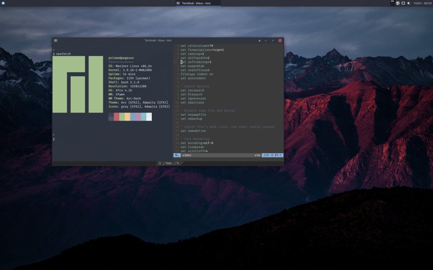Screen dimensions: 433x270
Task: Place cursor on "set colorcolumn=79" line
Action: [197, 46]
